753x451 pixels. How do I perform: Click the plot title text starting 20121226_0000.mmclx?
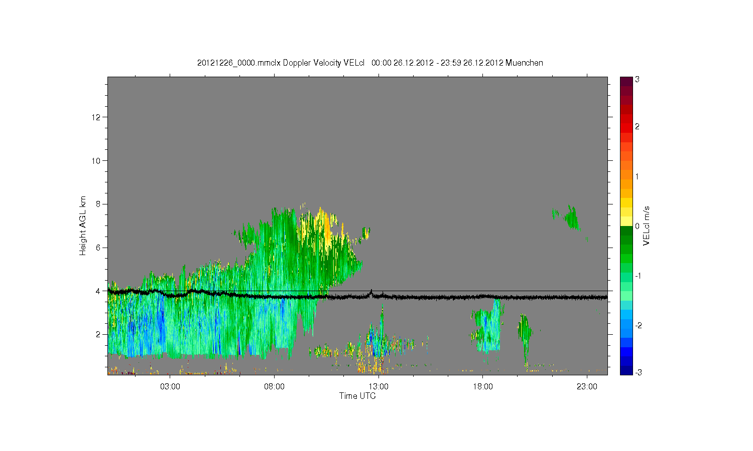click(370, 63)
